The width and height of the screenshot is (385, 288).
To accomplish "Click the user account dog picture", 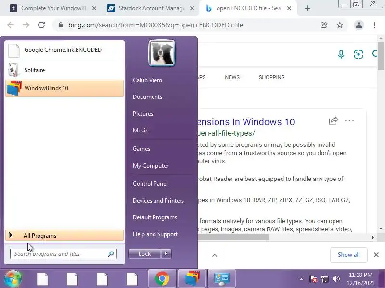I will (162, 53).
